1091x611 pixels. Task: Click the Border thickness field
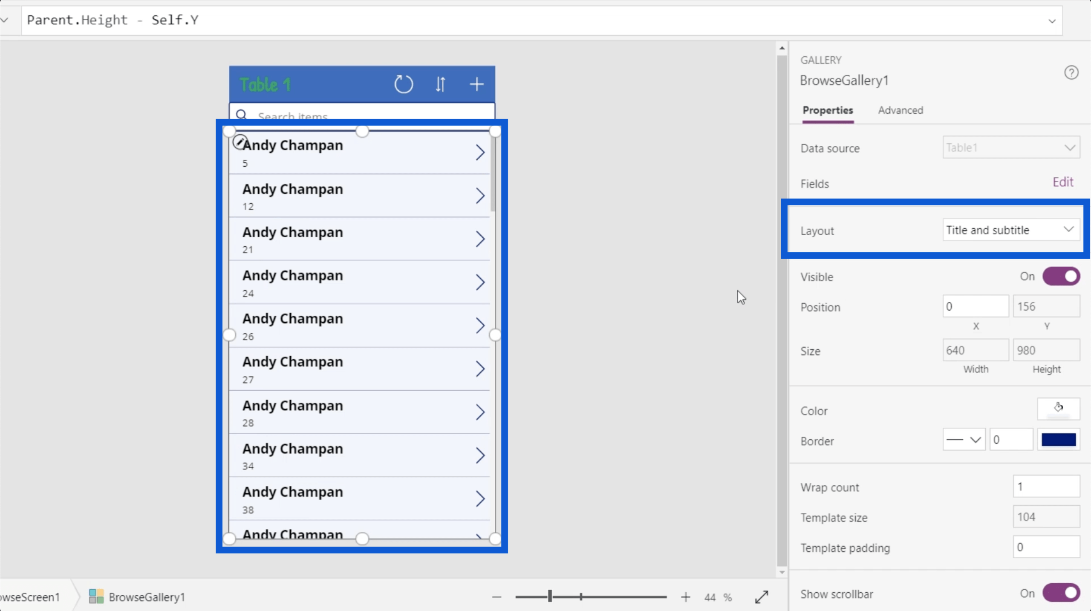pos(1011,440)
